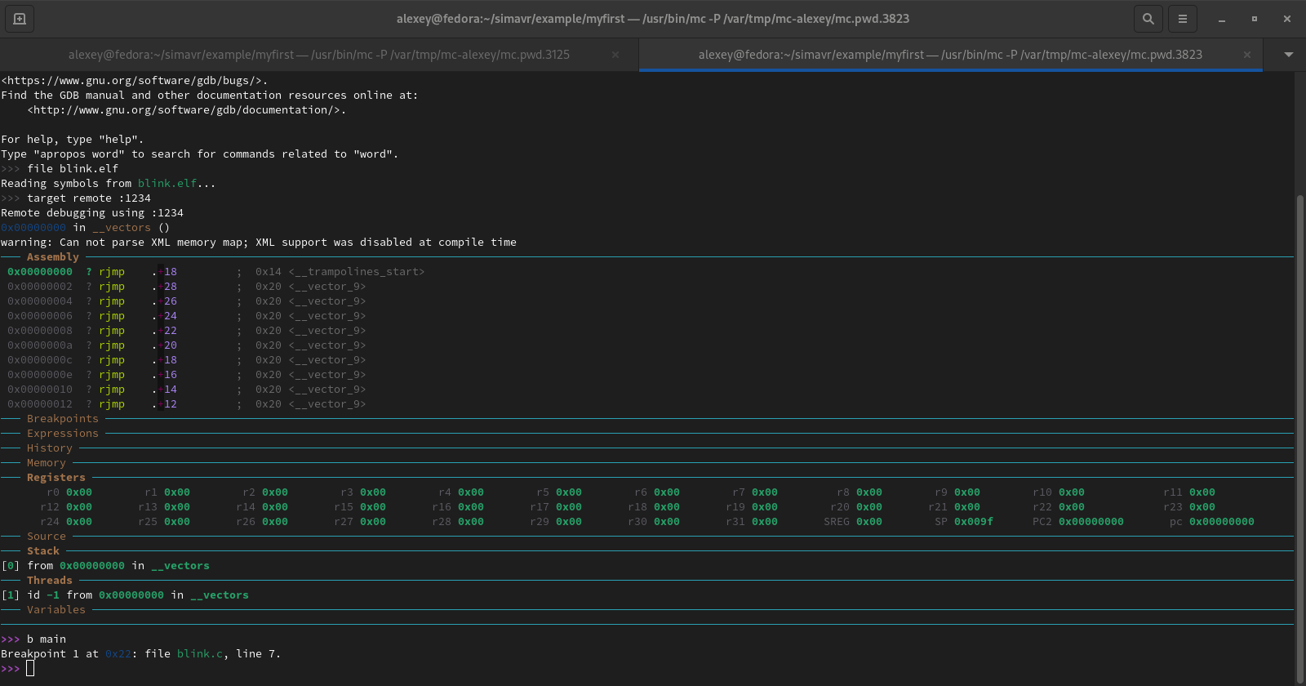Switch to the mc.pwd.3125 terminal tab
1306x686 pixels.
319,55
